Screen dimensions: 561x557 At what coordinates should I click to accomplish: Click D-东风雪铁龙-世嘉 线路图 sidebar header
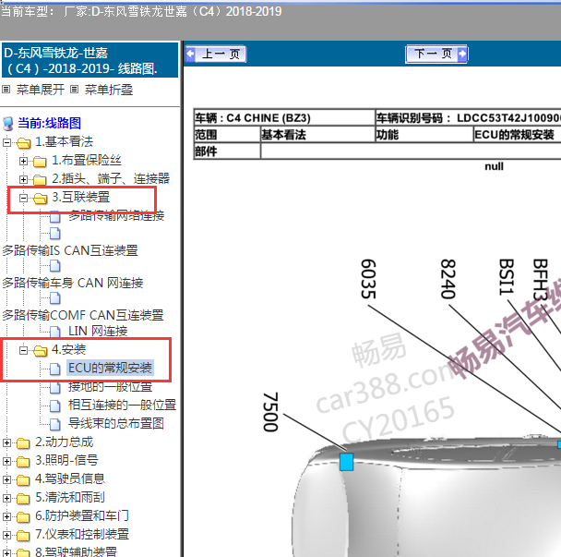(90, 60)
